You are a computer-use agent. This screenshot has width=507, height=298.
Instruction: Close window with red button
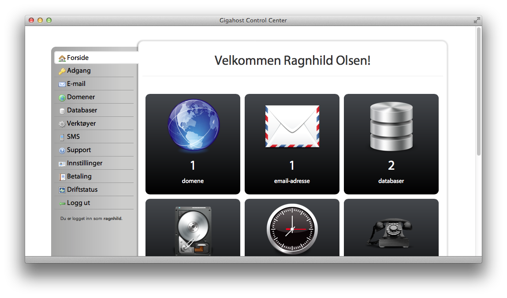pos(31,20)
